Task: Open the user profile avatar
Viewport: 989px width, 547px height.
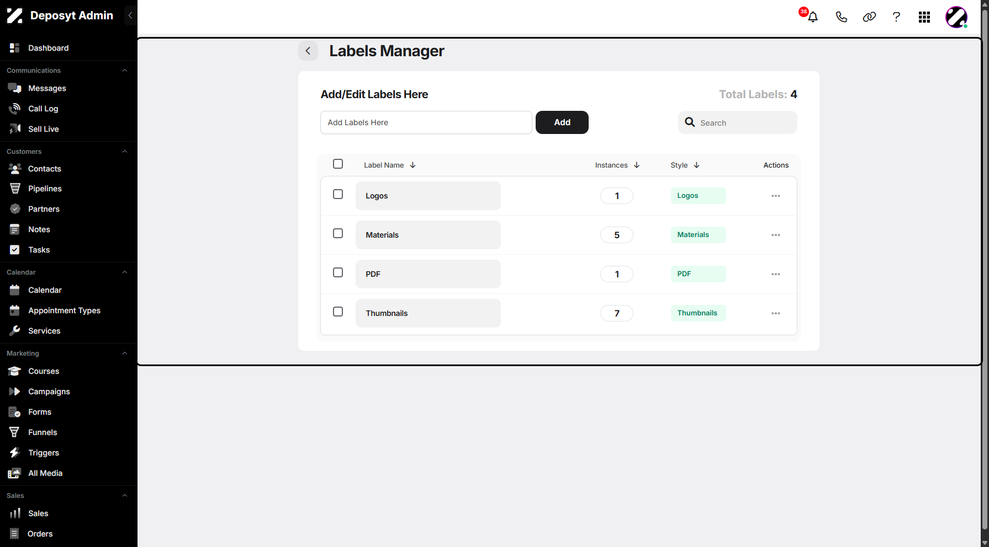Action: coord(956,17)
